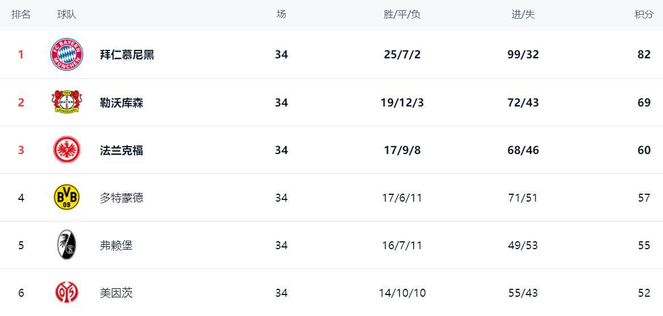
Task: Open team page for 勒沃库森
Action: [x=122, y=103]
